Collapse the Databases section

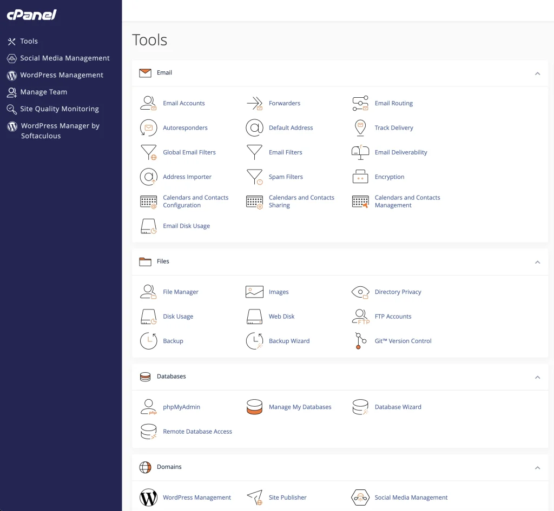[x=537, y=377]
